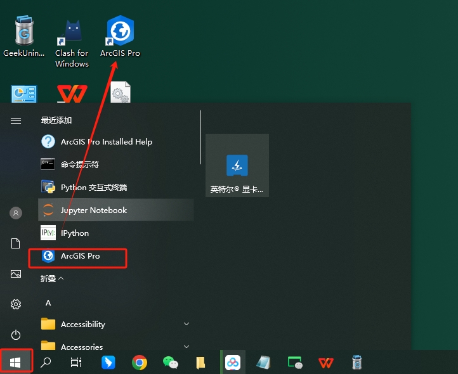Open GeekUninstaller from the taskbar
The image size is (458, 374).
pyautogui.click(x=357, y=363)
